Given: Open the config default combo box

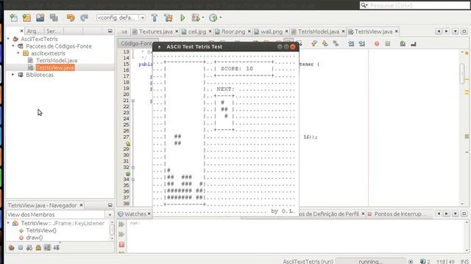Looking at the screenshot, I should tap(121, 18).
